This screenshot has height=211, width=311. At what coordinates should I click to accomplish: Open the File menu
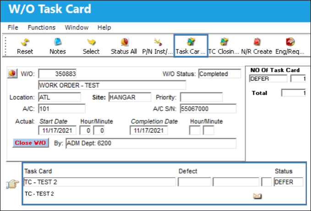pyautogui.click(x=13, y=27)
